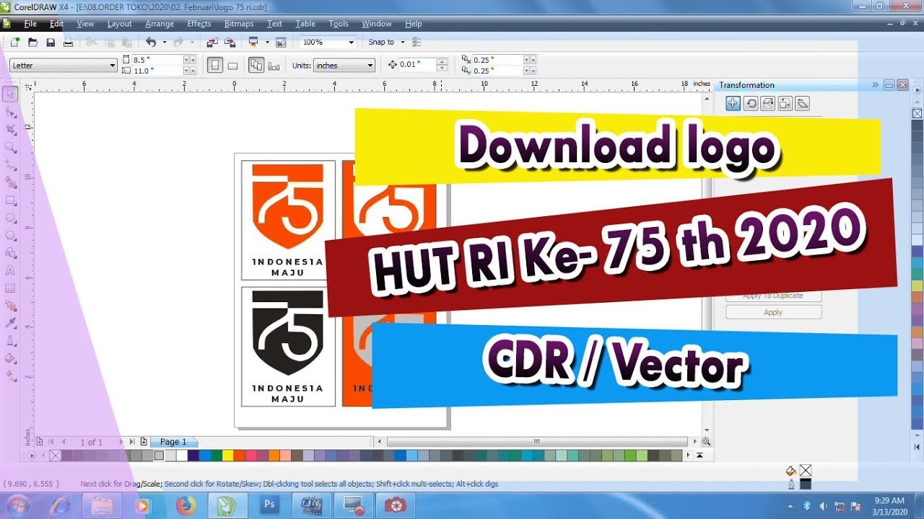Open the Tools menu
This screenshot has height=519, width=924.
coord(339,24)
